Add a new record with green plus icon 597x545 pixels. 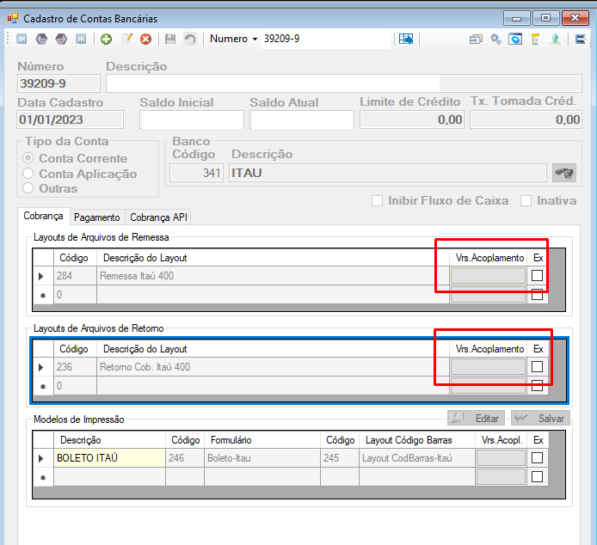106,39
